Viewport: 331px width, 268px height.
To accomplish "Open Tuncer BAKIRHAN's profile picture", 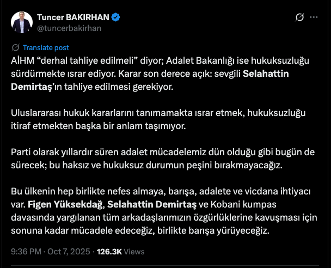I will pyautogui.click(x=22, y=22).
